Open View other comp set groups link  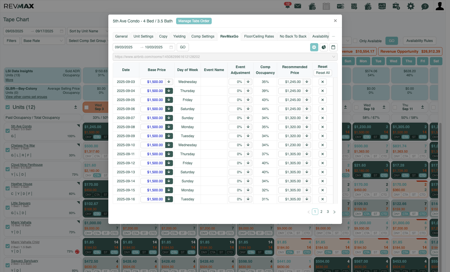[26, 97]
